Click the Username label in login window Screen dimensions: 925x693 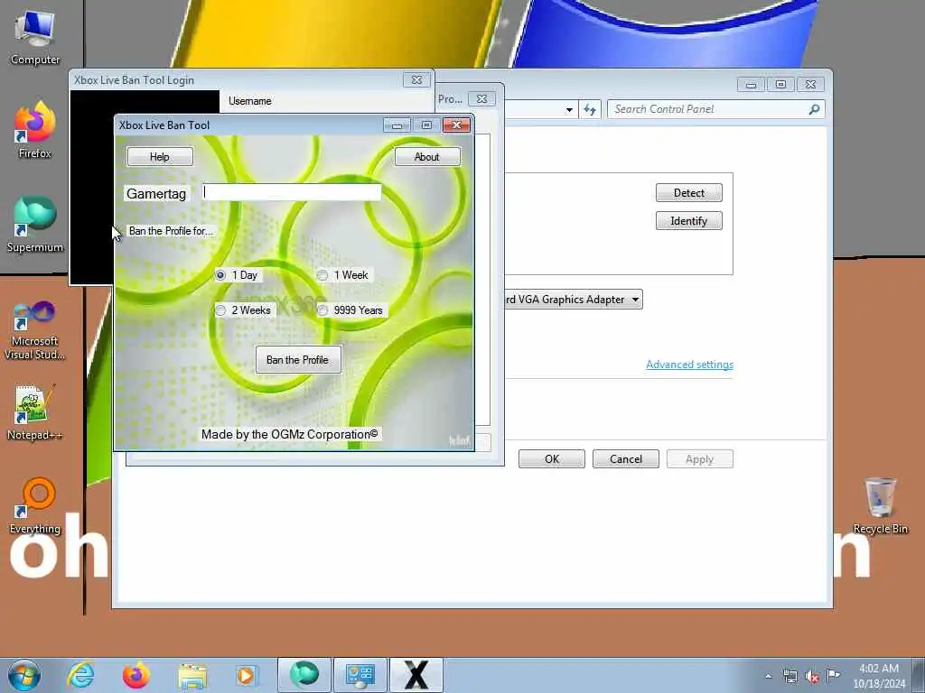pos(250,101)
